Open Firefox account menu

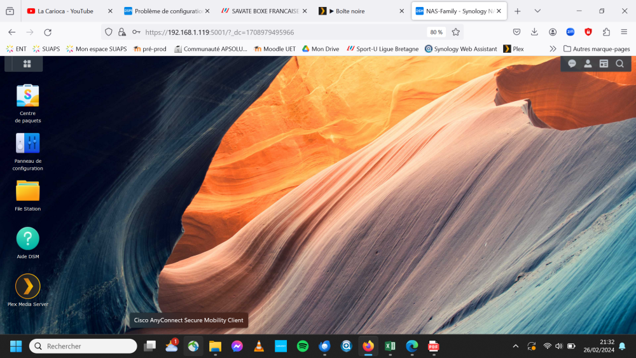click(553, 32)
